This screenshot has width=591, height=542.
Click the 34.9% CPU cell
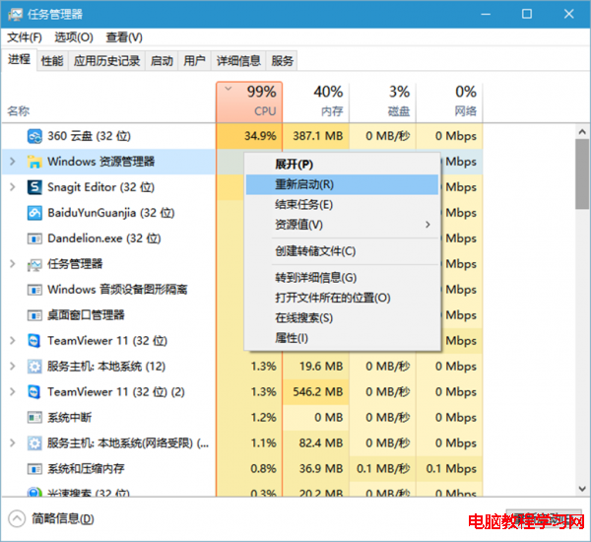click(249, 136)
